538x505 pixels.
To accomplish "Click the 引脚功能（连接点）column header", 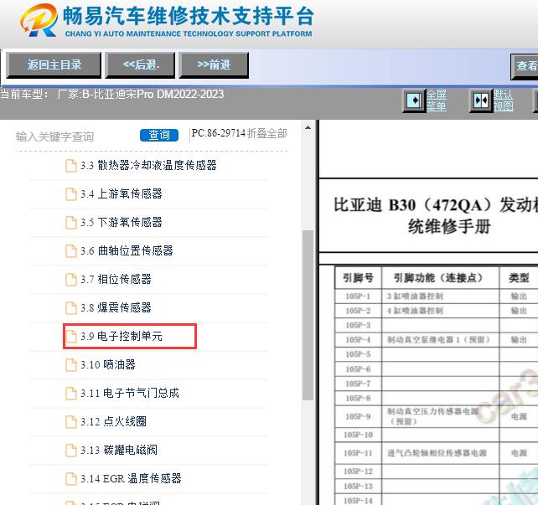I will [440, 278].
